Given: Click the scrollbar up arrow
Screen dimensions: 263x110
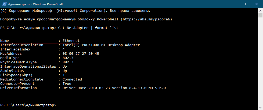Looking at the screenshot, I should pyautogui.click(x=260, y=10).
